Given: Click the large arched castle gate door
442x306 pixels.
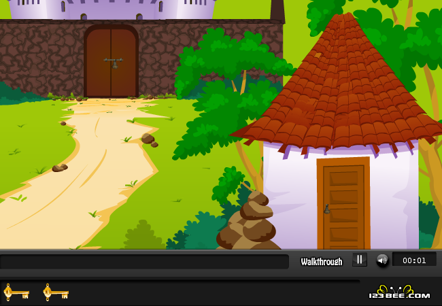Looking at the screenshot, I should point(111,61).
